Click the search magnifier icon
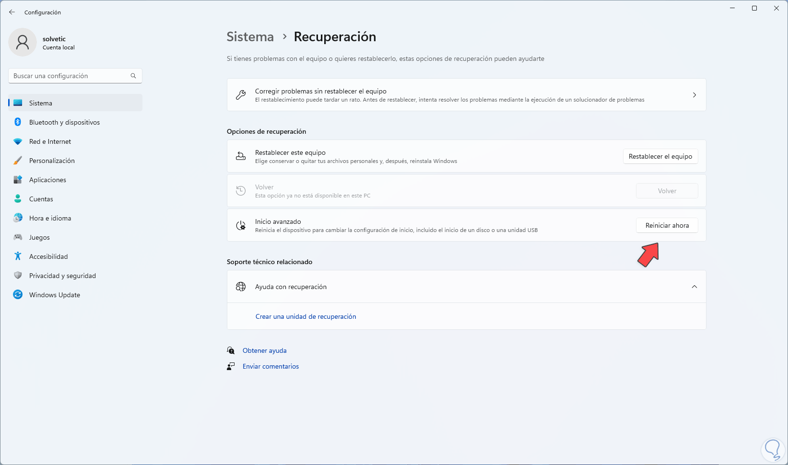Viewport: 788px width, 465px height. [x=133, y=76]
